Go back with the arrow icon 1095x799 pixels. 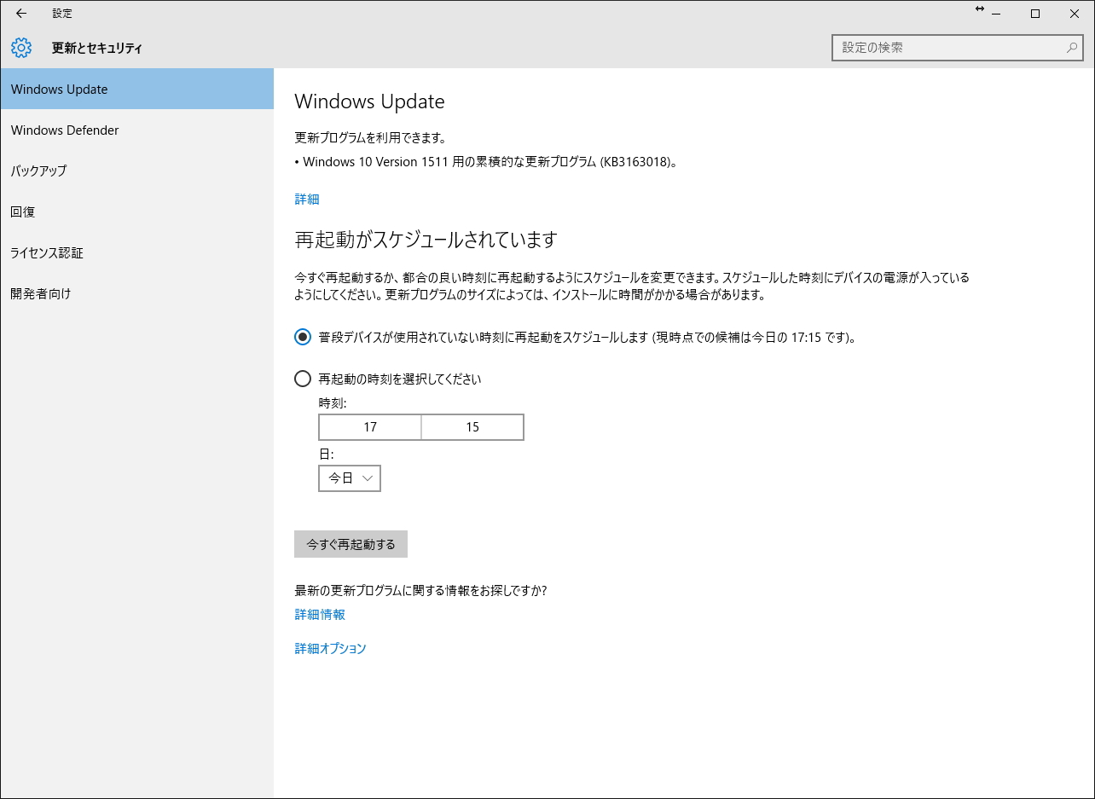21,13
